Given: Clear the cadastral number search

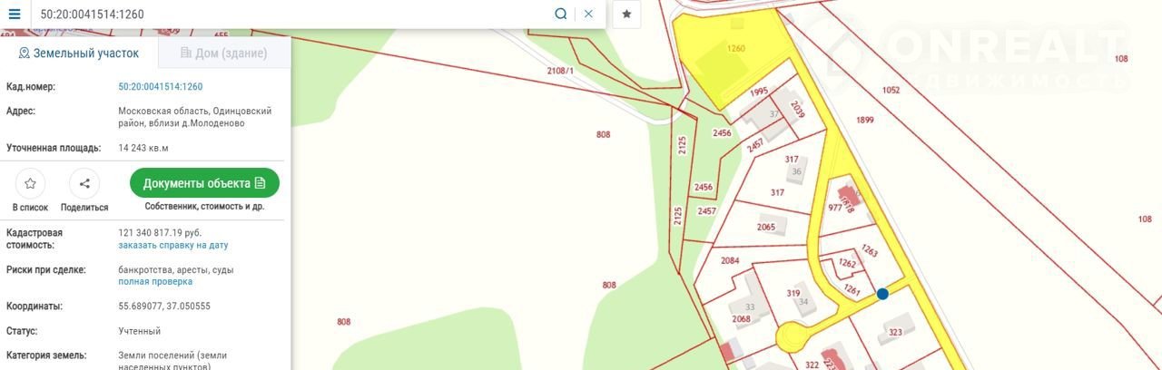Looking at the screenshot, I should [x=588, y=14].
